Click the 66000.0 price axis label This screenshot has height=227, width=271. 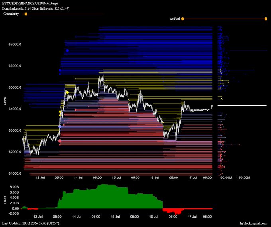[x=15, y=66]
